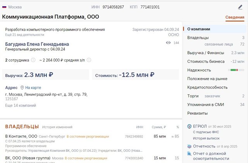This screenshot has width=248, height=163.
Task: Click info icon next to средняя з/п
Action: tap(89, 60)
